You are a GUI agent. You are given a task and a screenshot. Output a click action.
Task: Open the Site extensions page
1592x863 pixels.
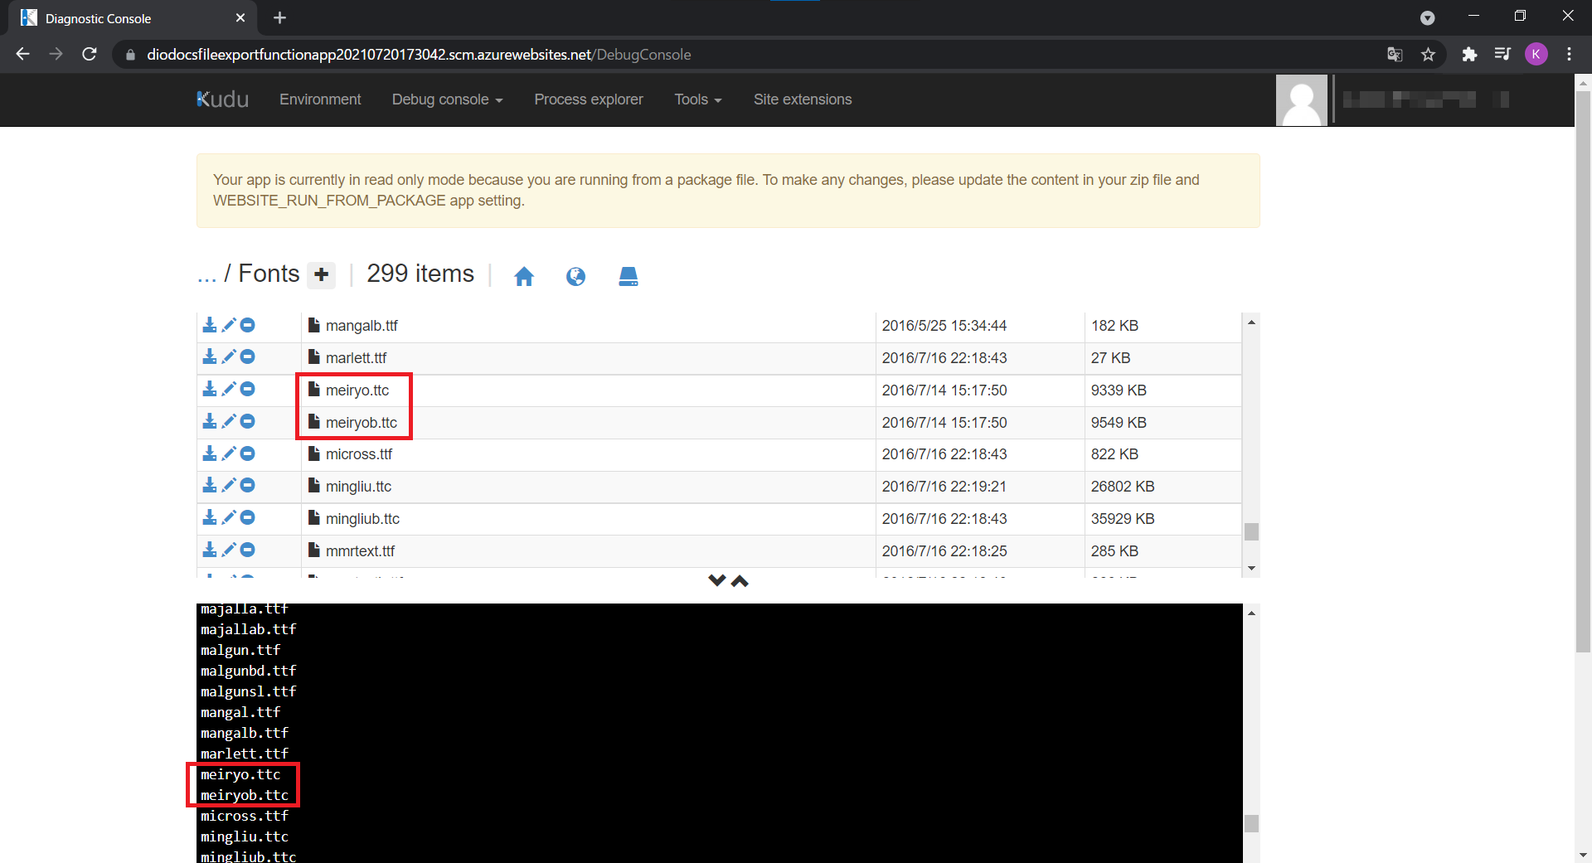(803, 99)
